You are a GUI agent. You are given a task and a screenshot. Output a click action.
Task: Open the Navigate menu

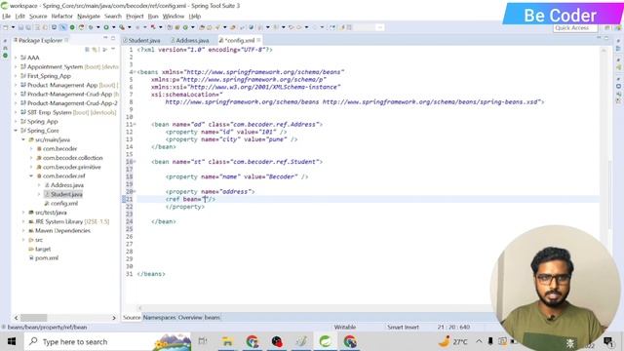click(x=89, y=17)
